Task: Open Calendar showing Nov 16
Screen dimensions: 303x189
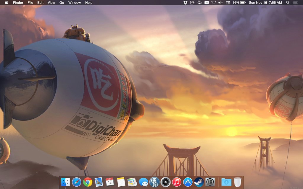Action: (x=110, y=182)
